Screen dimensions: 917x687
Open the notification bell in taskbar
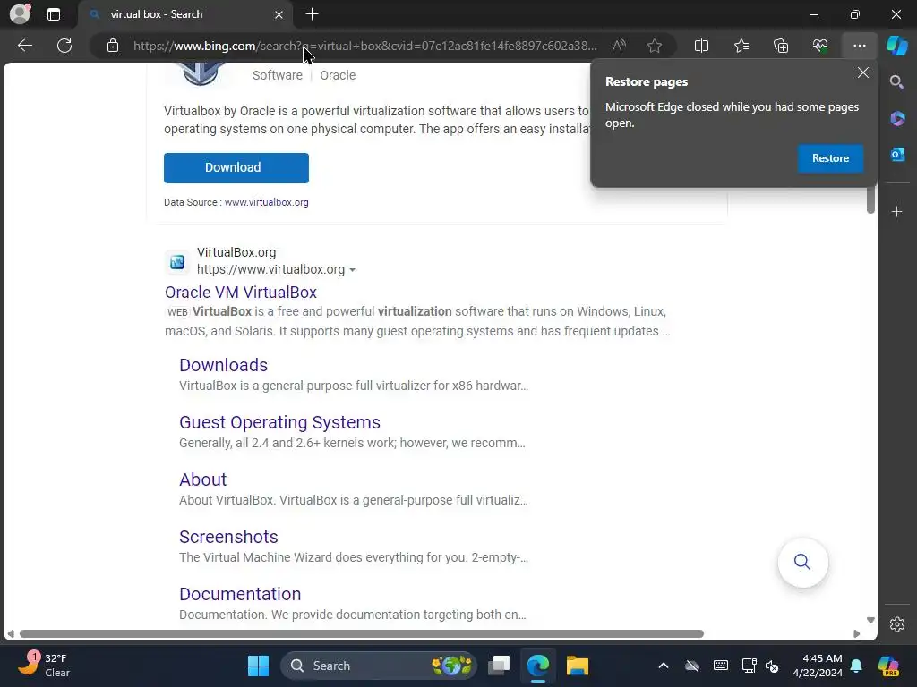(x=856, y=666)
